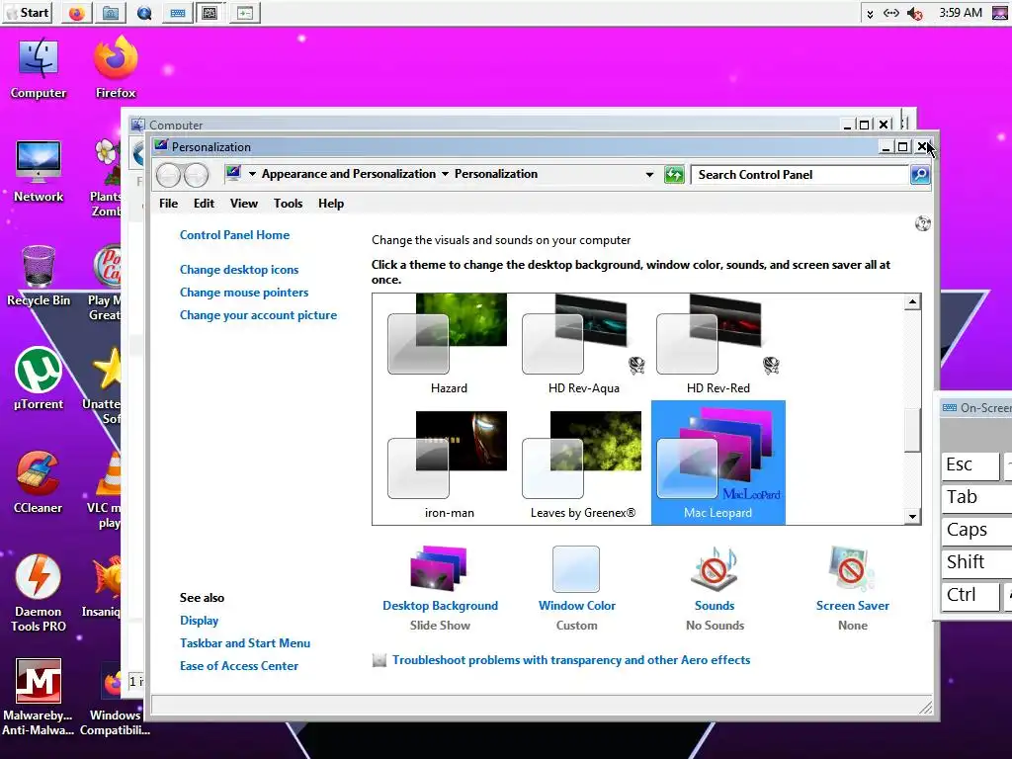The width and height of the screenshot is (1012, 759).
Task: Click the Firefox quick launch taskbar icon
Action: tap(77, 13)
